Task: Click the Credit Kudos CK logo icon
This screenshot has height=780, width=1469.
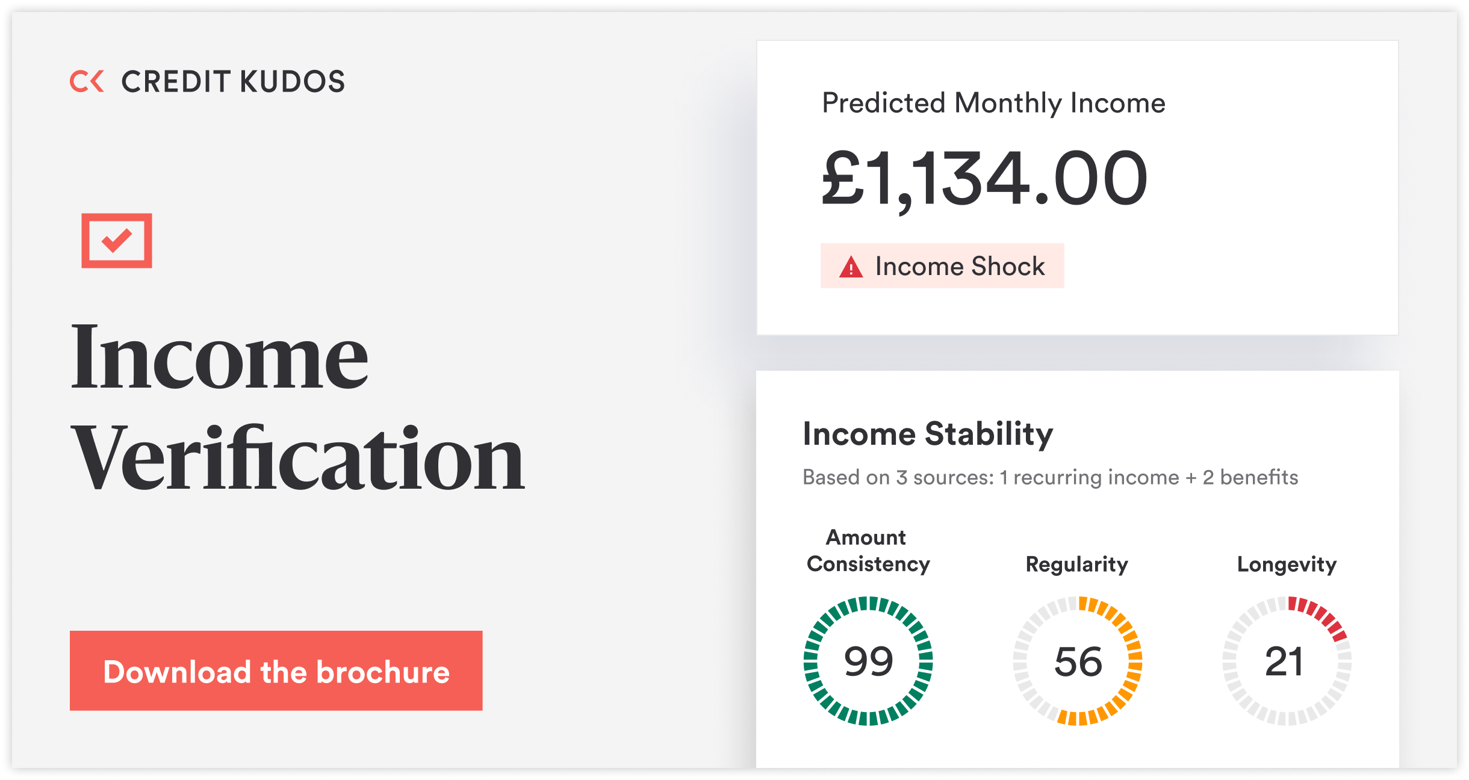Action: 87,81
